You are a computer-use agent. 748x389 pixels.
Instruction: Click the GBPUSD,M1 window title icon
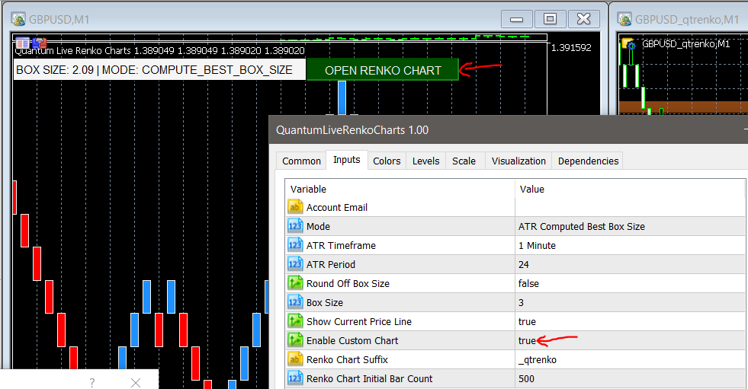[x=17, y=19]
